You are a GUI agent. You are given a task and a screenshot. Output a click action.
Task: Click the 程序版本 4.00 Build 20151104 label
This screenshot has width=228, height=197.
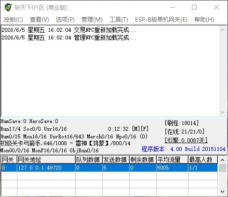coord(183,149)
